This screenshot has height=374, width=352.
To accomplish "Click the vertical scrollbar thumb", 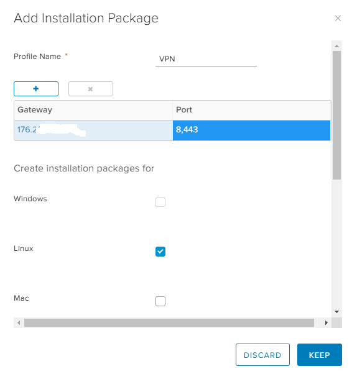I will coord(336,115).
